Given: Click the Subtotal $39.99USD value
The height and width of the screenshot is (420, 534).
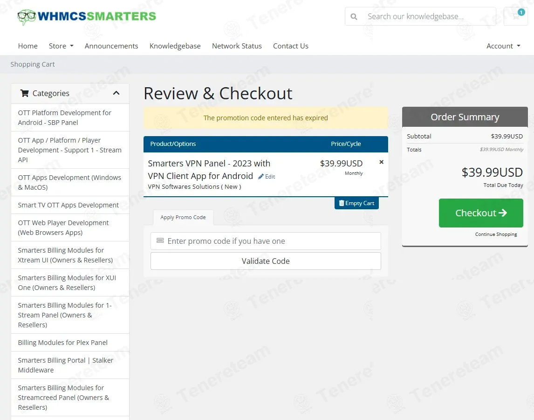Looking at the screenshot, I should point(507,136).
